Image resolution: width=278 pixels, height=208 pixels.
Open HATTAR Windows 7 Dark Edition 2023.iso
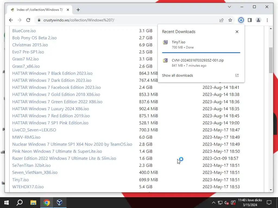pos(52,80)
